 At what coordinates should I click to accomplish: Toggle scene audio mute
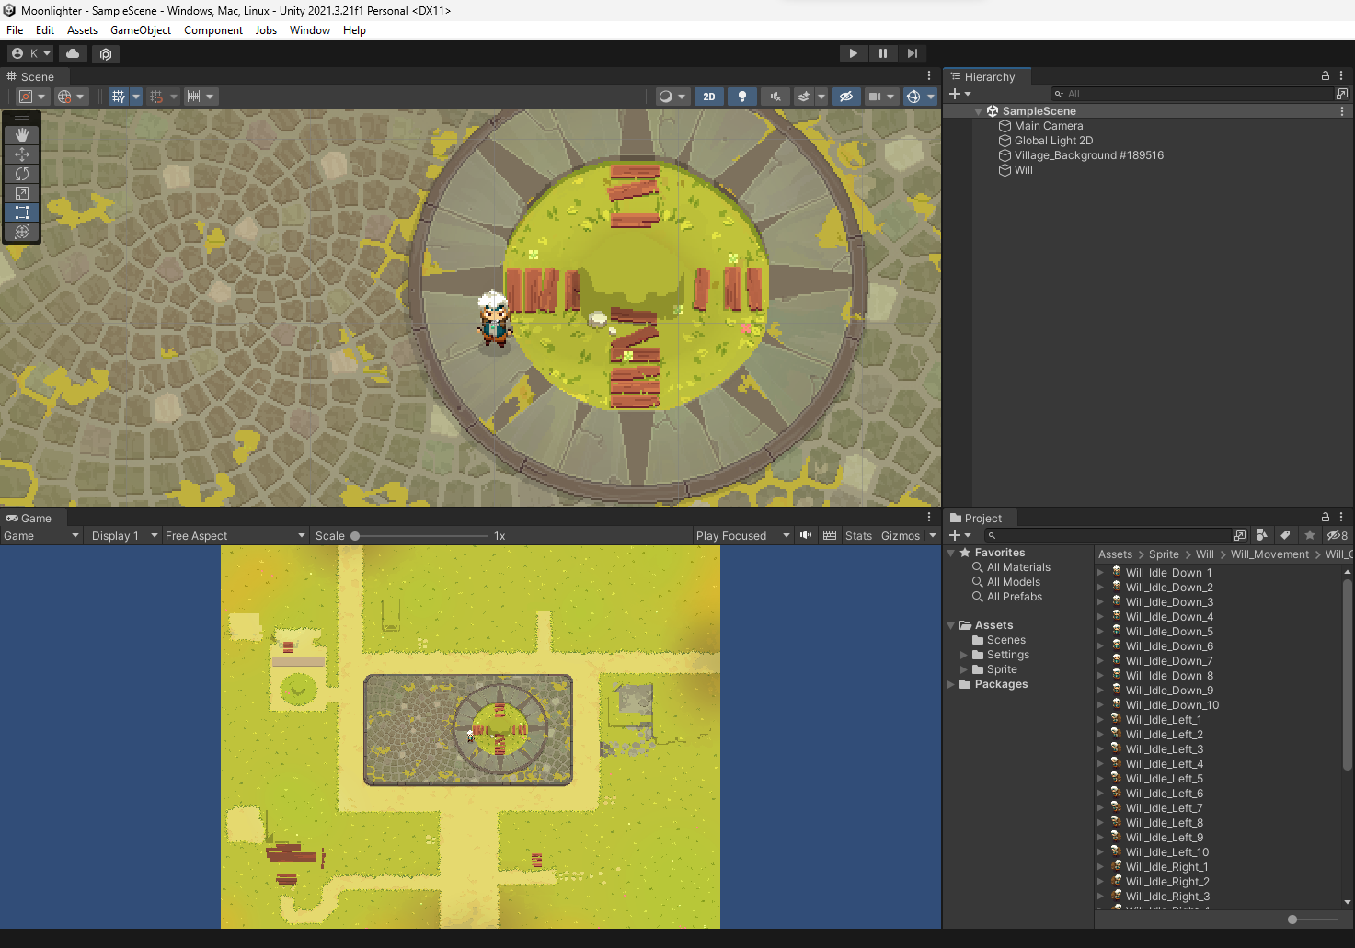point(775,97)
